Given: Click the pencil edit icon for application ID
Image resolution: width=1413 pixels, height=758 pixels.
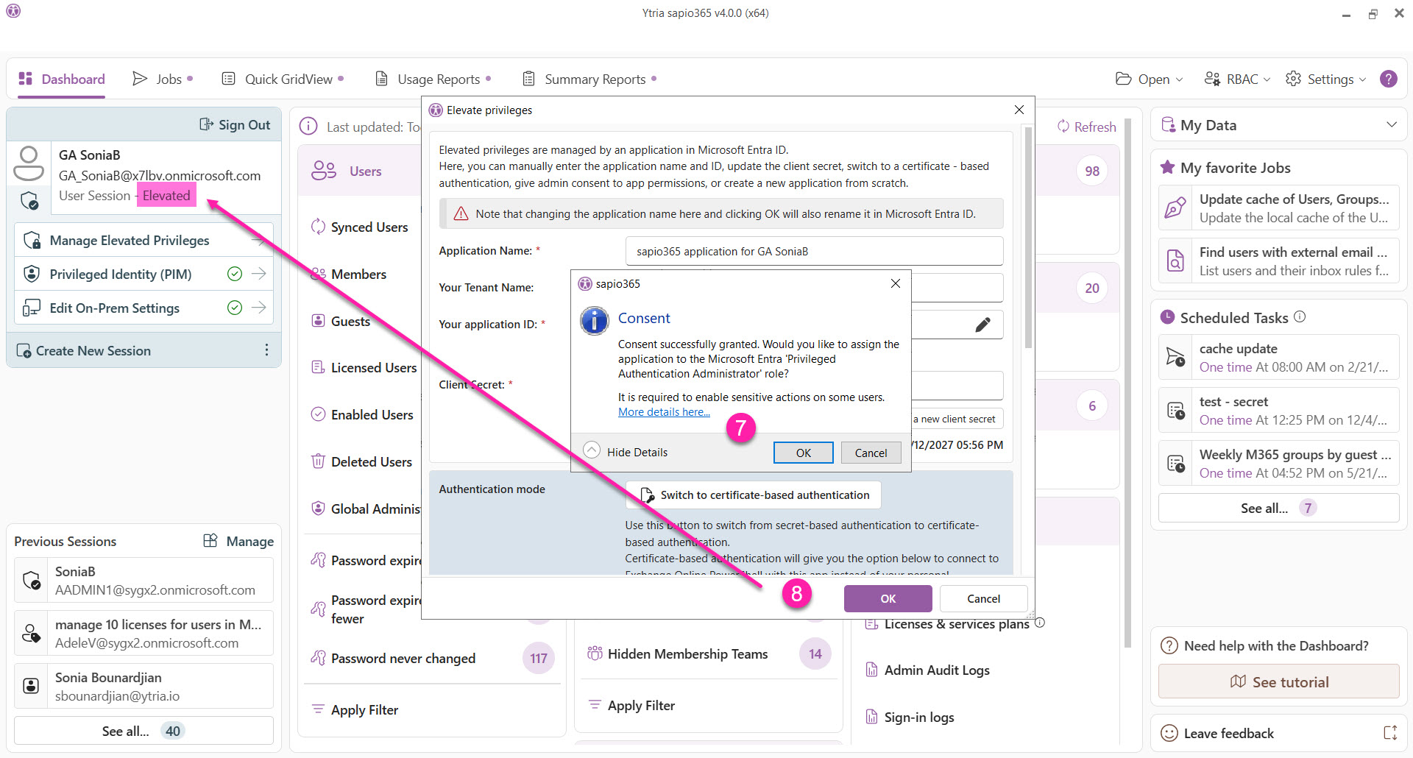Looking at the screenshot, I should point(982,325).
